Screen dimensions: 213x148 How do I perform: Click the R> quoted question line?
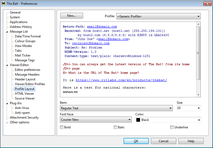tap(101, 73)
